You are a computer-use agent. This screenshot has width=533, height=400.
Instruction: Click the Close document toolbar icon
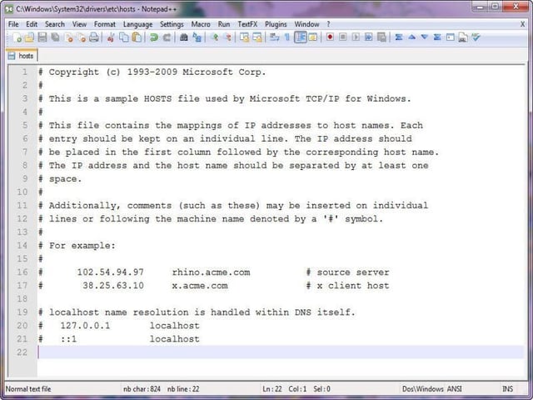pyautogui.click(x=69, y=37)
